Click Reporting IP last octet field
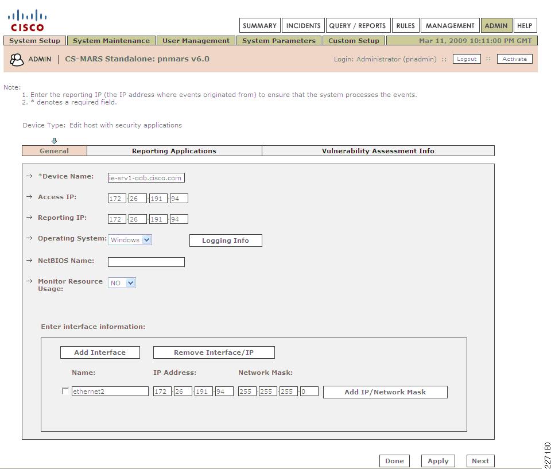Image resolution: width=551 pixels, height=469 pixels. point(179,219)
